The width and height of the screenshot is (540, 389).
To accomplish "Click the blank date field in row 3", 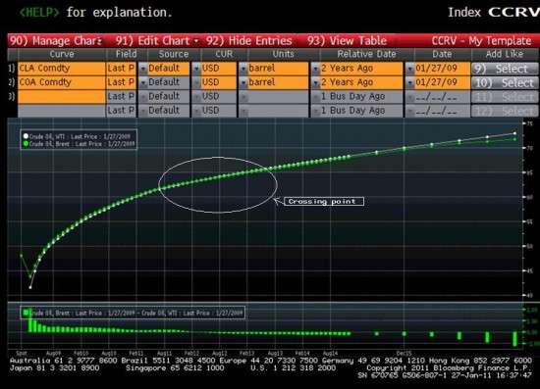I will click(x=442, y=97).
